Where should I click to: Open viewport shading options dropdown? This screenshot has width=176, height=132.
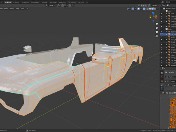pos(157,9)
